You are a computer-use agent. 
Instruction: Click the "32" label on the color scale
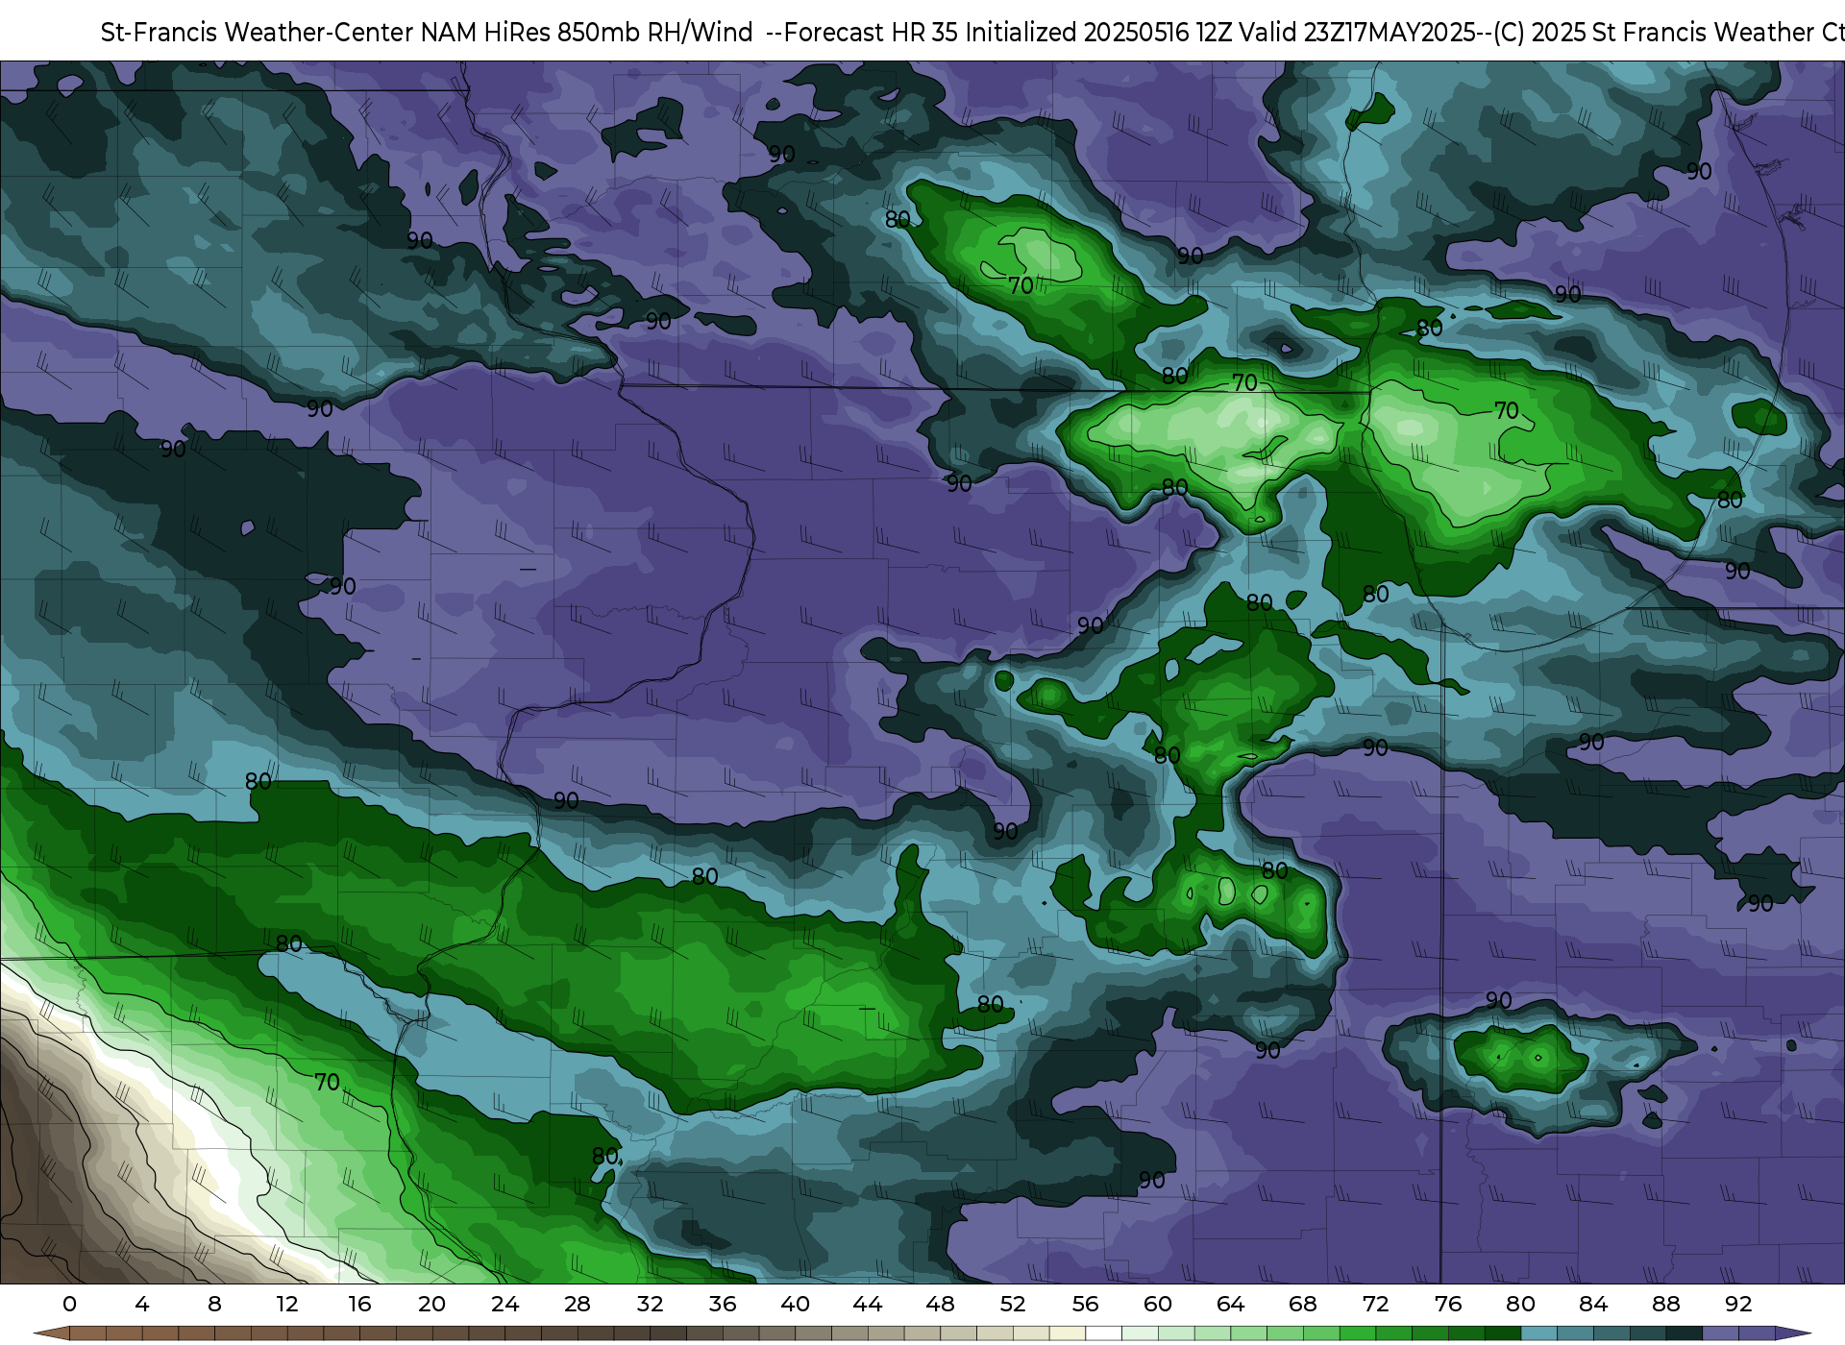[650, 1304]
